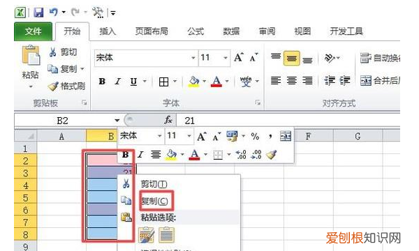Align text to top in ribbon
Image resolution: width=419 pixels, height=251 pixels.
pos(276,56)
